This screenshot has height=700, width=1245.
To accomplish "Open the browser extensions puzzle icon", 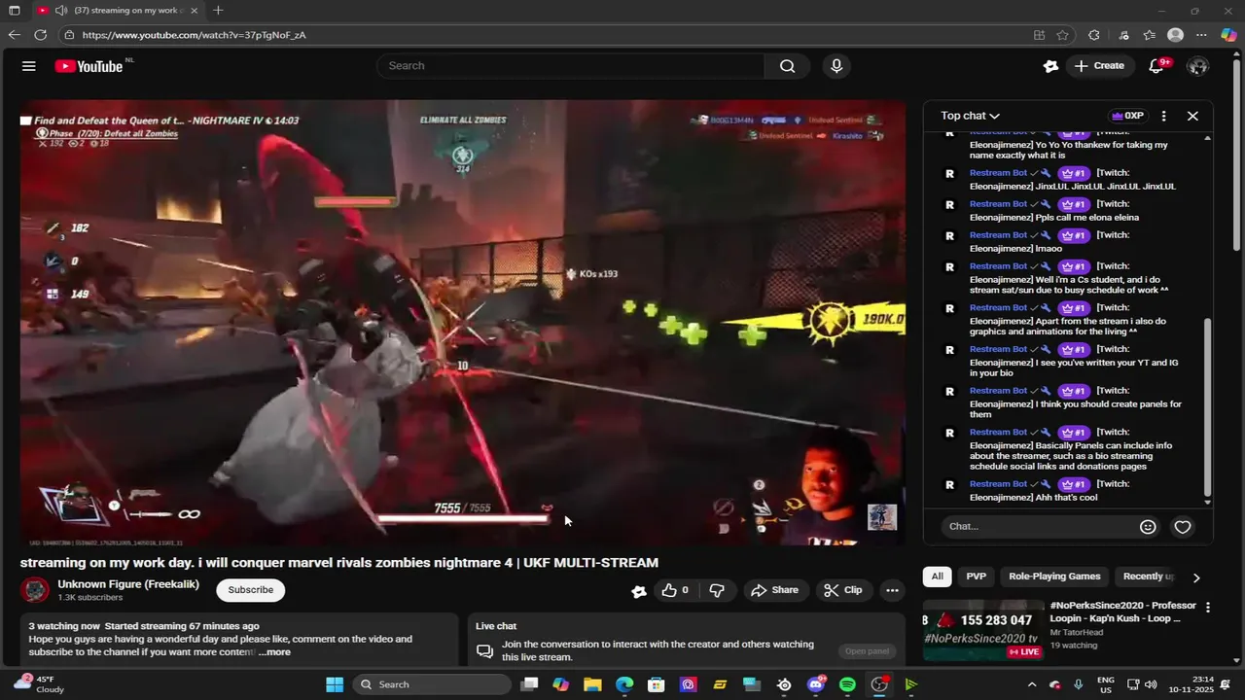I will click(1094, 35).
